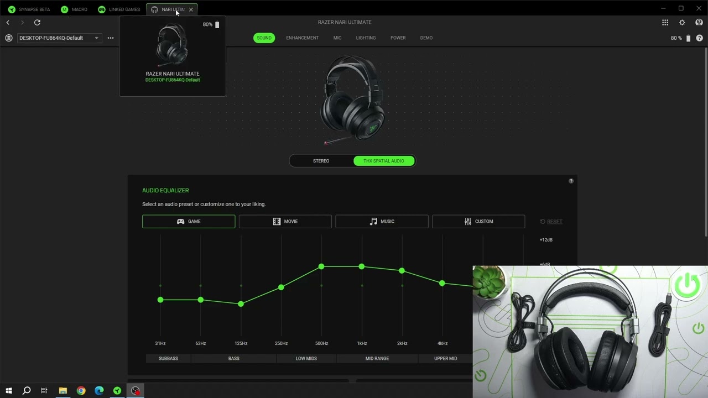708x398 pixels.
Task: Select the Custom equalizer preset
Action: [478, 221]
